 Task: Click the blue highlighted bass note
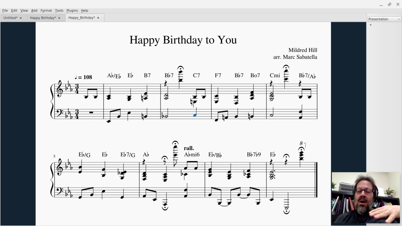[195, 116]
